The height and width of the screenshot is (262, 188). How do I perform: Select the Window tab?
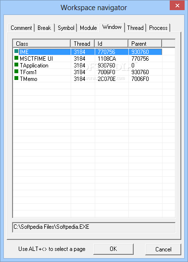[x=112, y=27]
